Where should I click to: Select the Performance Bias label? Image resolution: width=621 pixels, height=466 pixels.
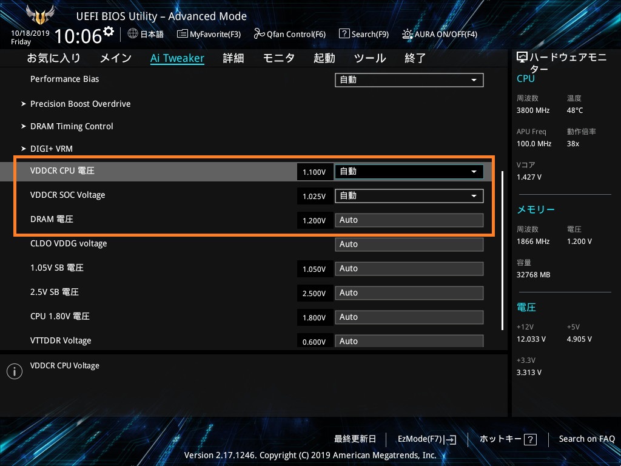coord(64,79)
